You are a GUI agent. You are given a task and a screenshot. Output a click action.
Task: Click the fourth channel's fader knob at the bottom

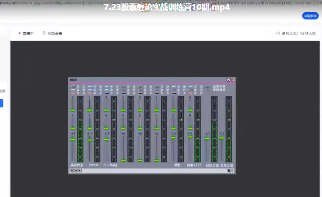pyautogui.click(x=123, y=160)
